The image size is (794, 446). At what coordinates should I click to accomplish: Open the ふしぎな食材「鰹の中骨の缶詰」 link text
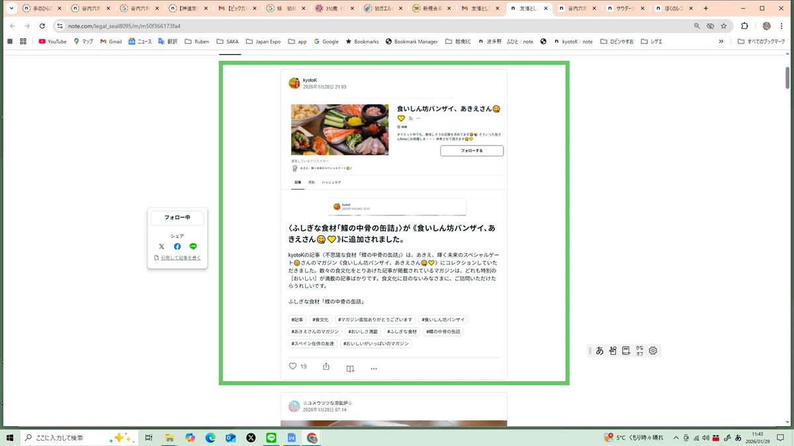coord(326,301)
